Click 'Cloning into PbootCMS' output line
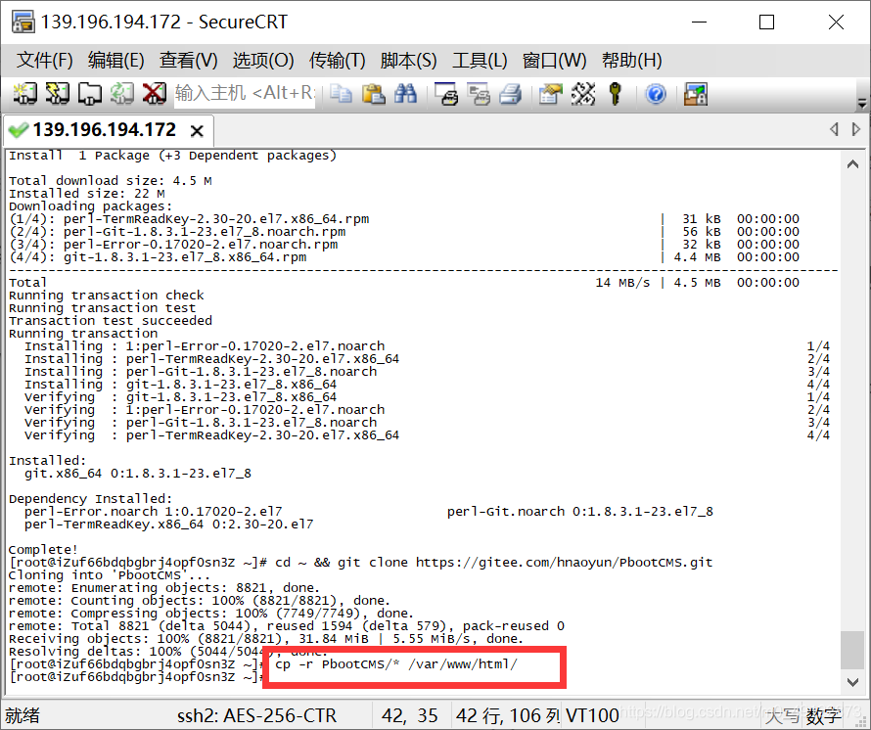 (109, 575)
